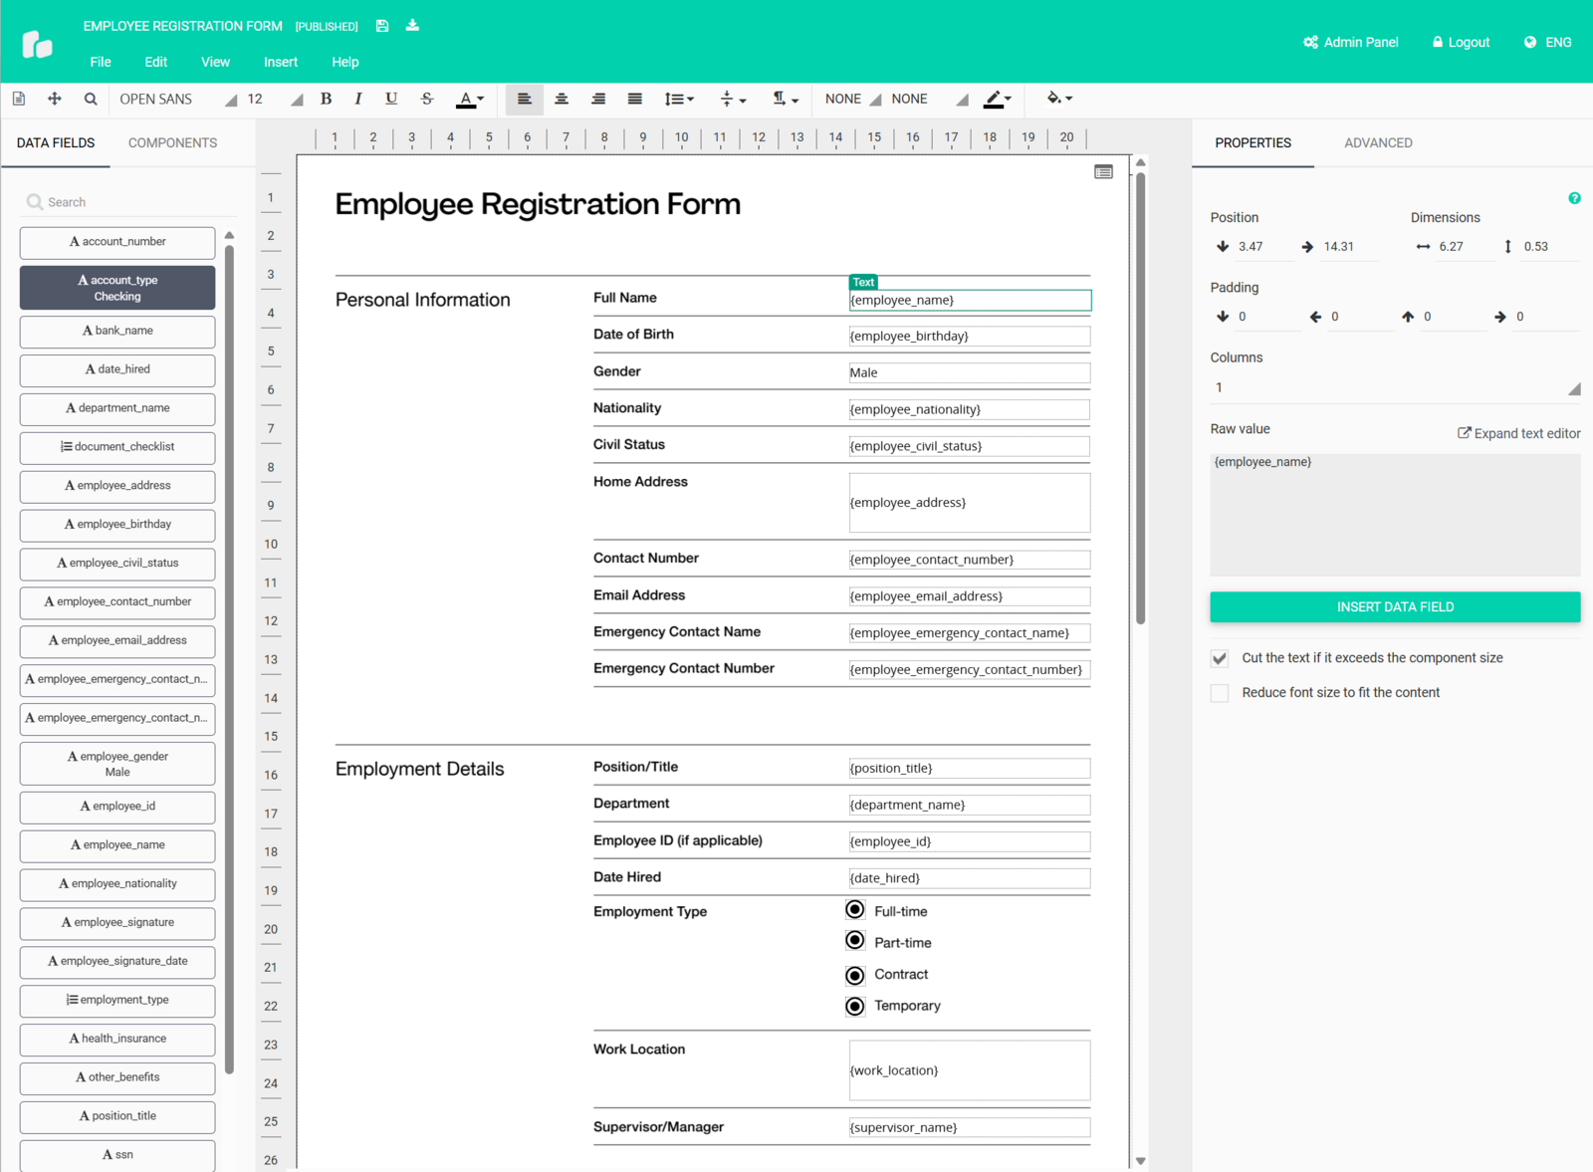The width and height of the screenshot is (1593, 1172).
Task: Open the language ENG selector
Action: coord(1547,42)
